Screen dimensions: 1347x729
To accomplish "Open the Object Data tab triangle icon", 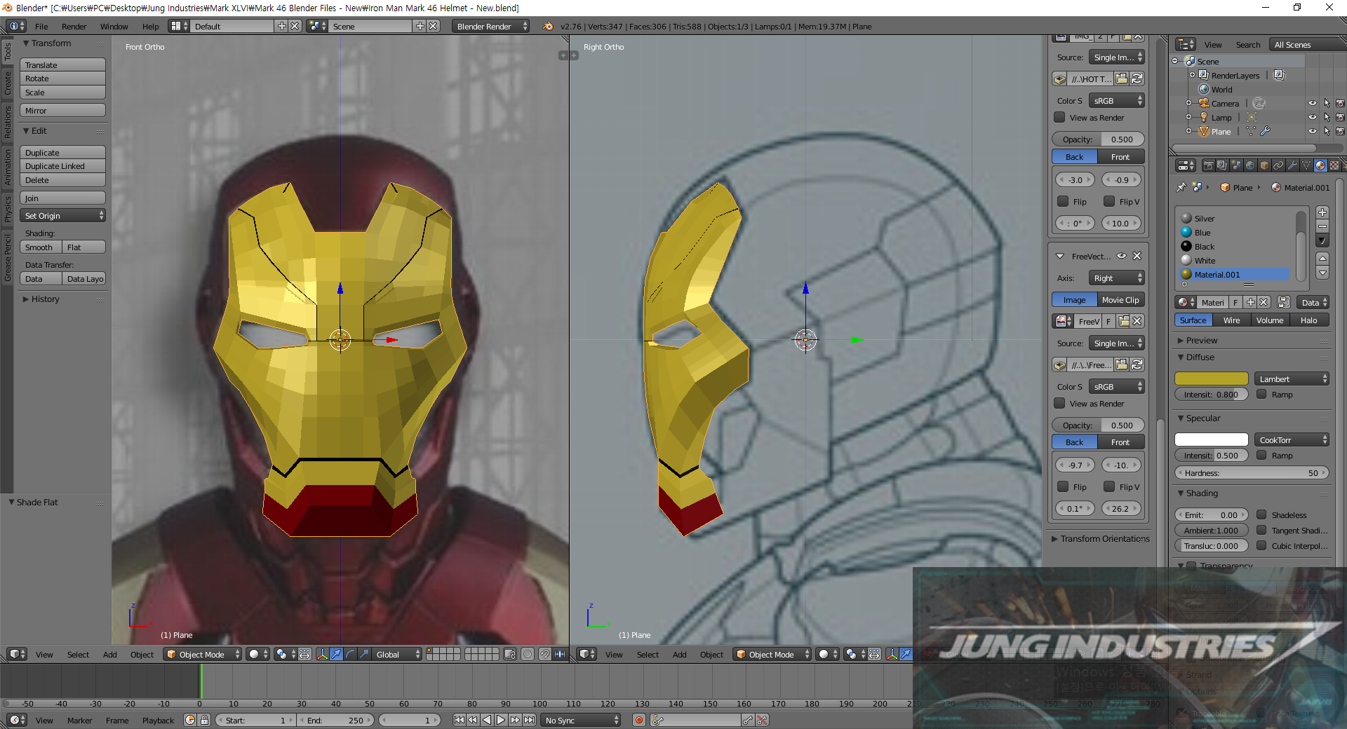I will (x=1306, y=165).
